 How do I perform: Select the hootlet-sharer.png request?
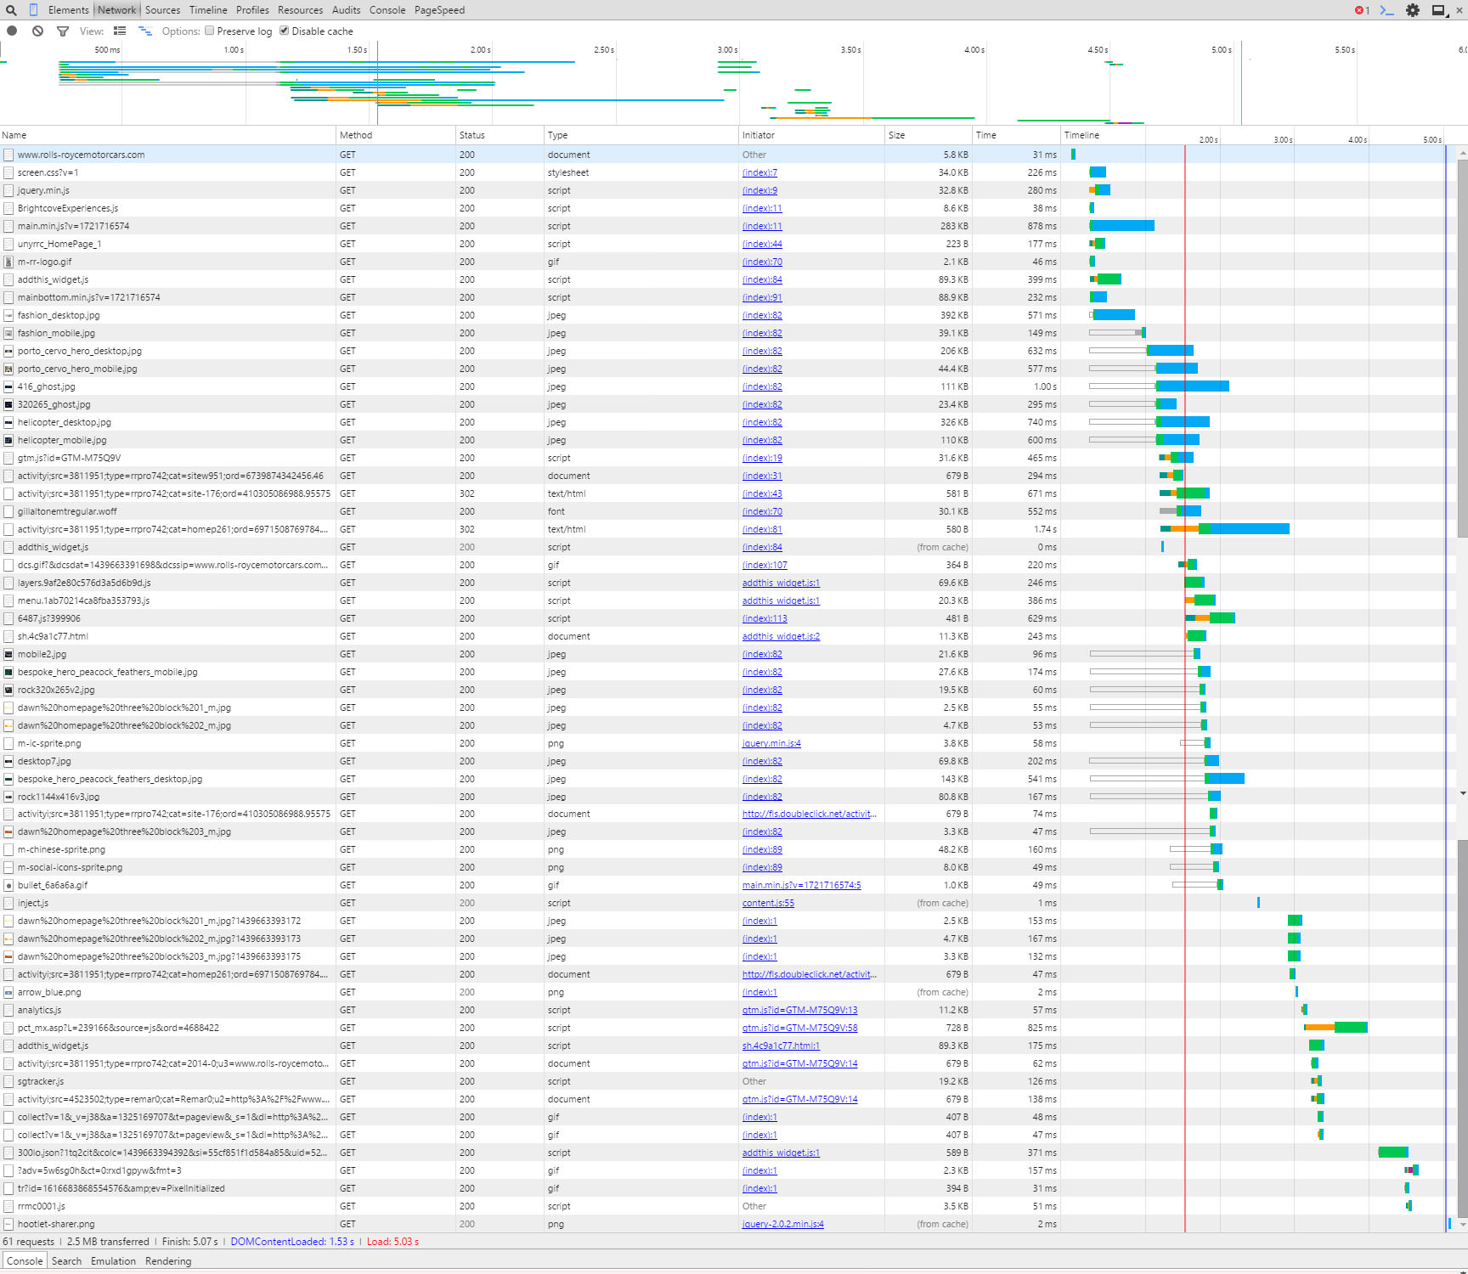pos(56,1224)
